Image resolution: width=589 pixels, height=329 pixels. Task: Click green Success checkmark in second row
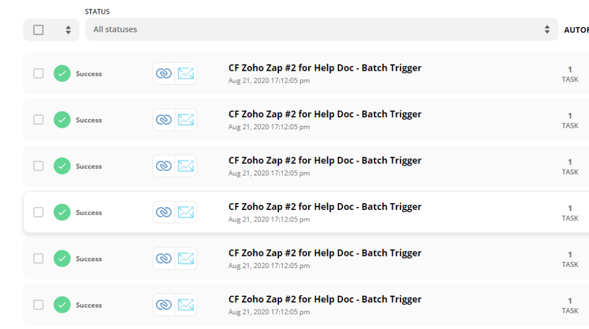[62, 120]
